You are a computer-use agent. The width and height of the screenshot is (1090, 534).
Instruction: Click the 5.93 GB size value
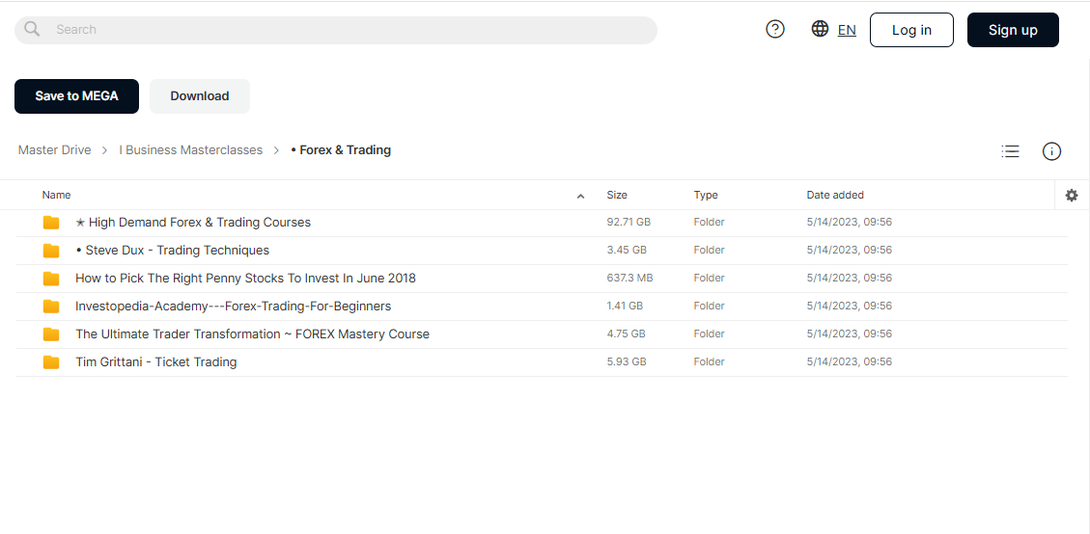point(627,361)
